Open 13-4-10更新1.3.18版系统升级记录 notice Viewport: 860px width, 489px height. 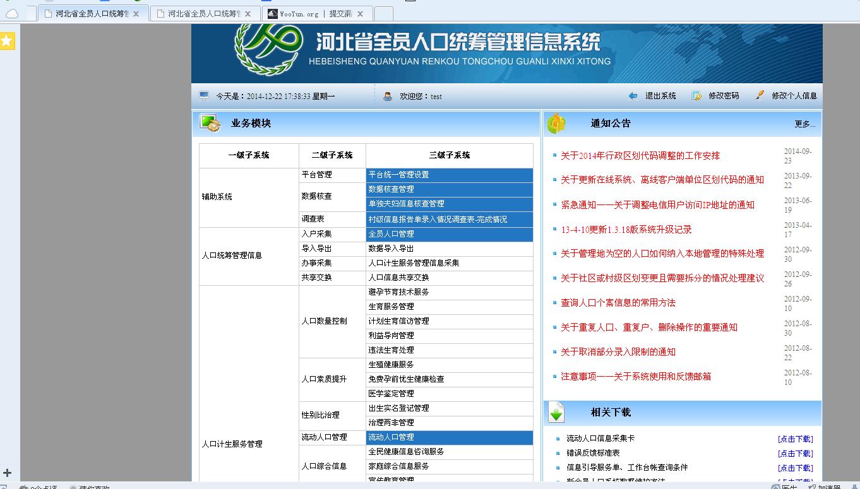626,230
